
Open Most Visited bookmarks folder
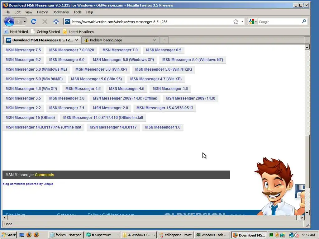(x=16, y=32)
